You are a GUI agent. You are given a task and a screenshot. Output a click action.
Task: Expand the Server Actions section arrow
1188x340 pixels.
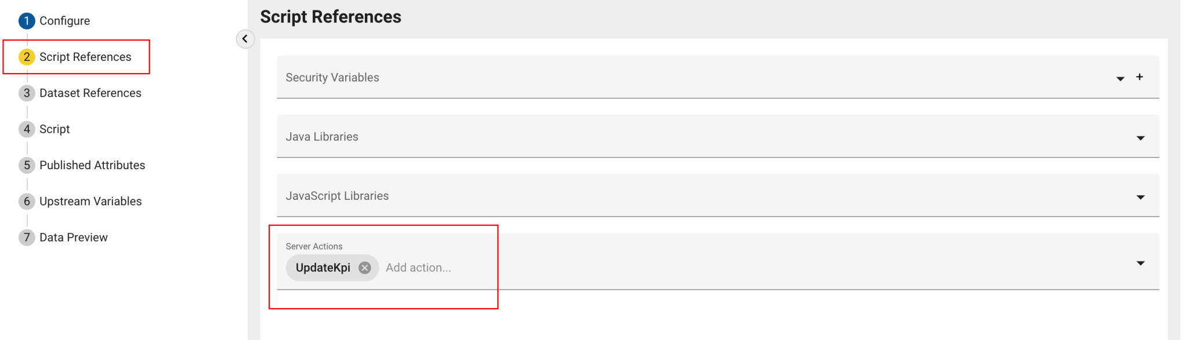[x=1141, y=262]
